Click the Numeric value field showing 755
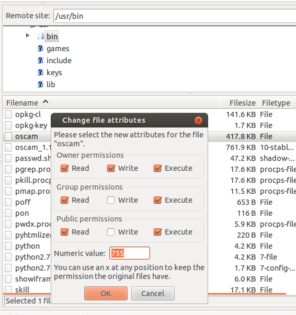 click(x=130, y=253)
